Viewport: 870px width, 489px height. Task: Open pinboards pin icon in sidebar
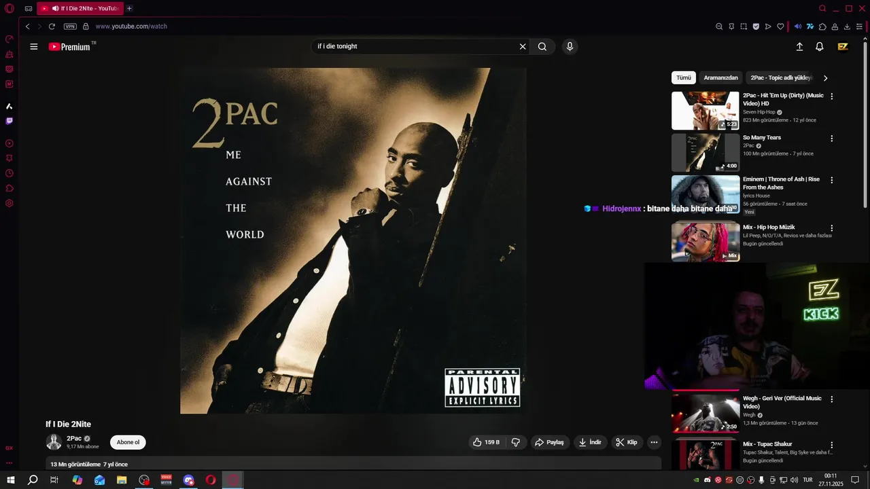point(10,158)
